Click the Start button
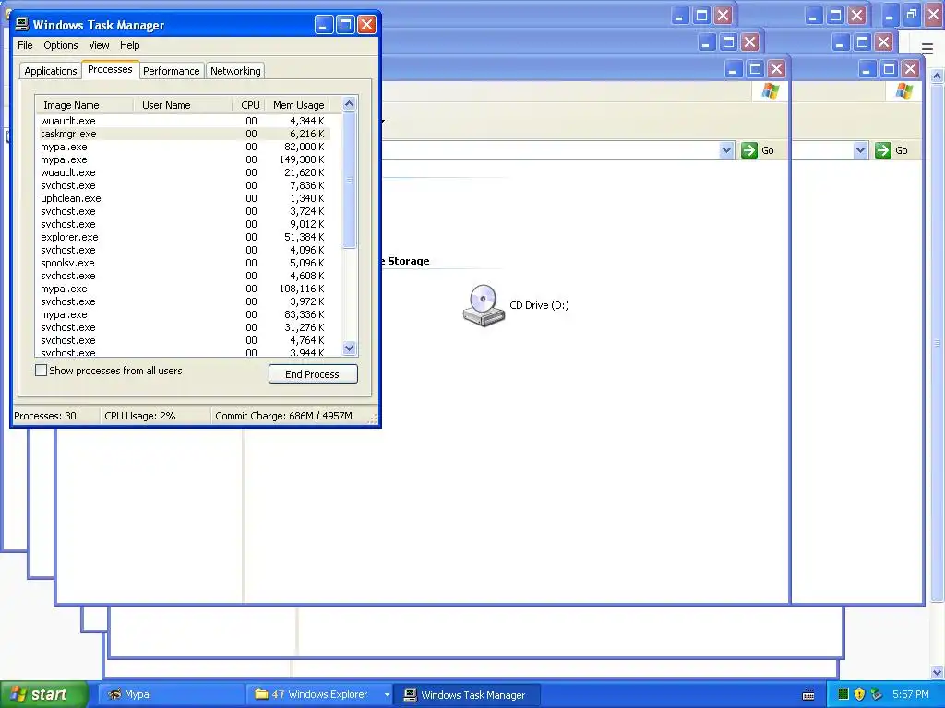945x708 pixels. click(43, 694)
